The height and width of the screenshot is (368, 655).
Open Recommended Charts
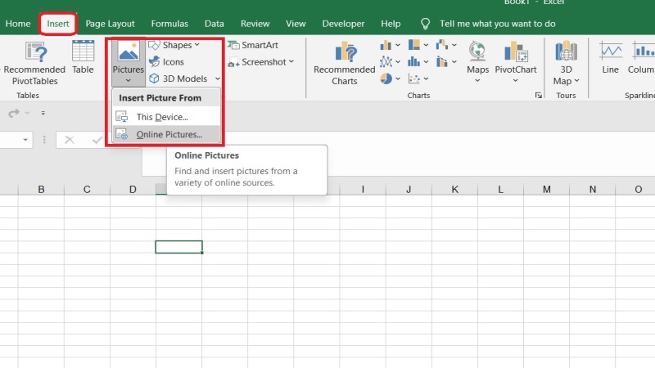pyautogui.click(x=344, y=63)
